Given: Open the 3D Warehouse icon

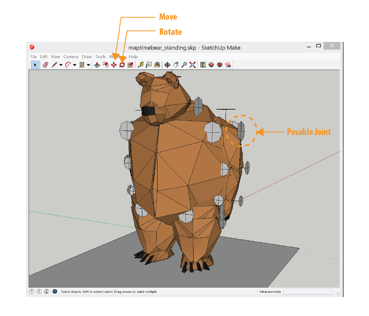Looking at the screenshot, I should coord(211,65).
